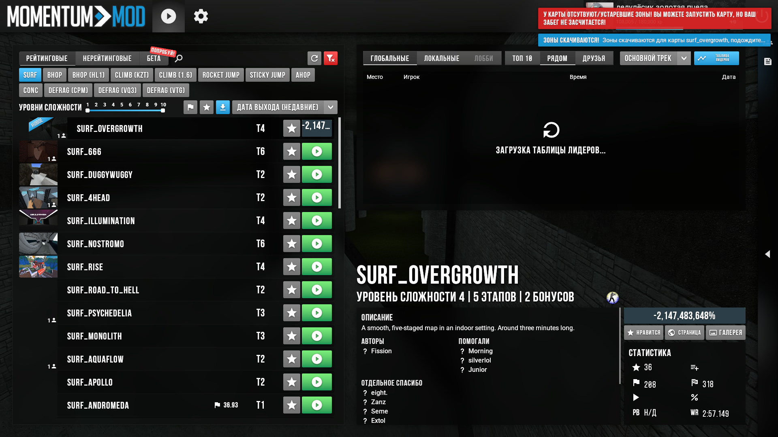Play surf_aquaflow map
This screenshot has height=437, width=778.
[x=317, y=359]
